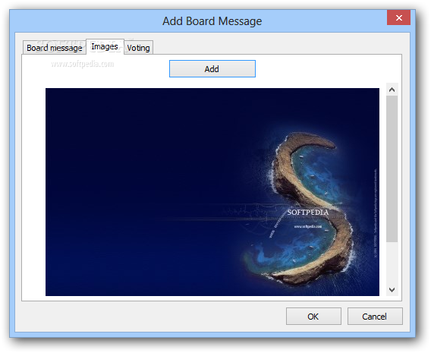Click the Add image button
Screen dimensions: 431x353
tap(212, 69)
